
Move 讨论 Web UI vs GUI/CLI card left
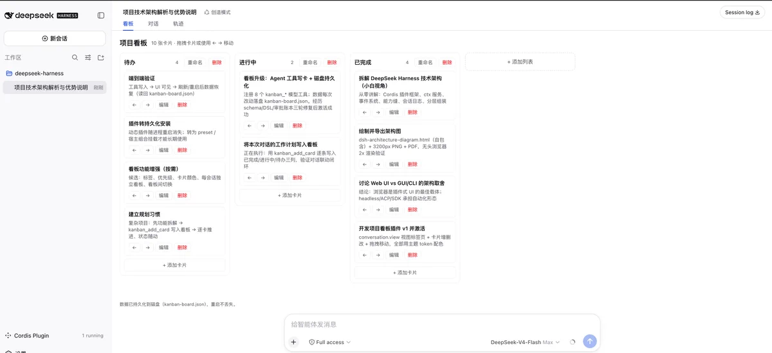point(365,210)
